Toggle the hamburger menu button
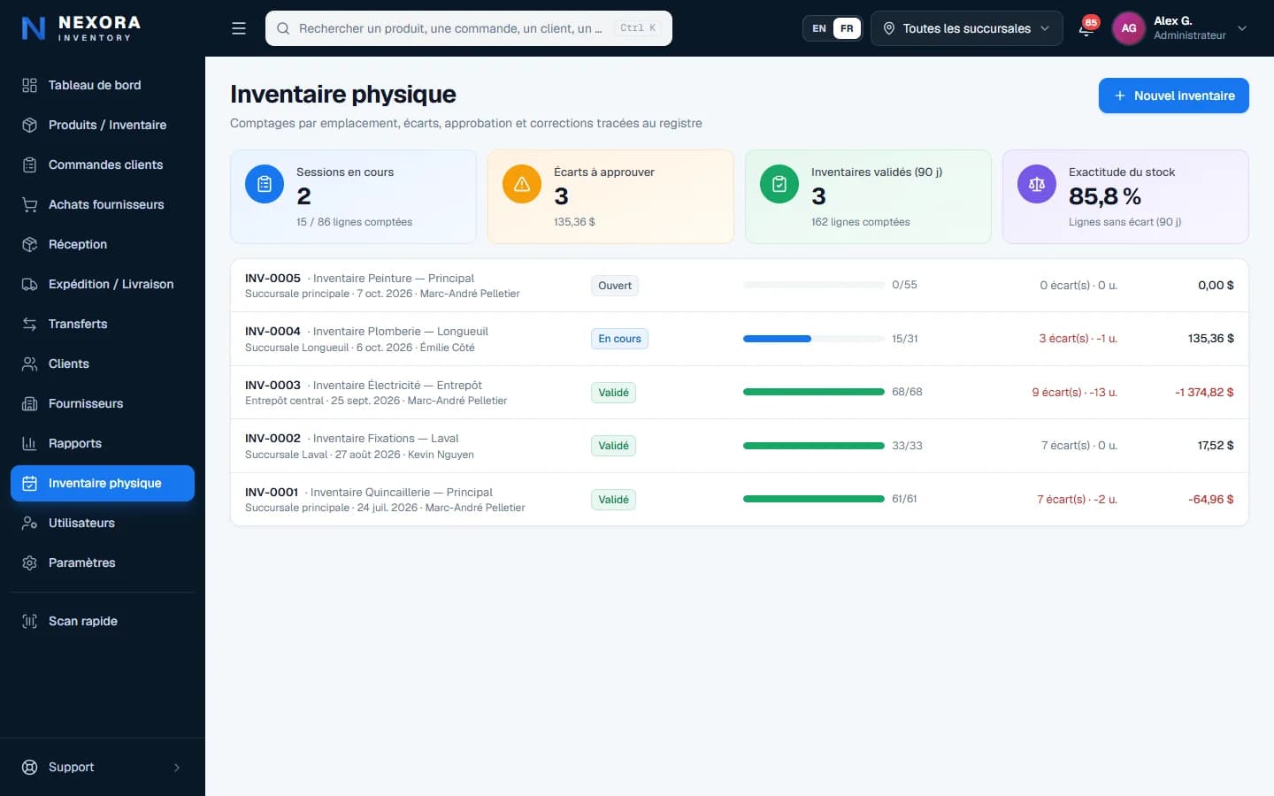 [x=239, y=28]
